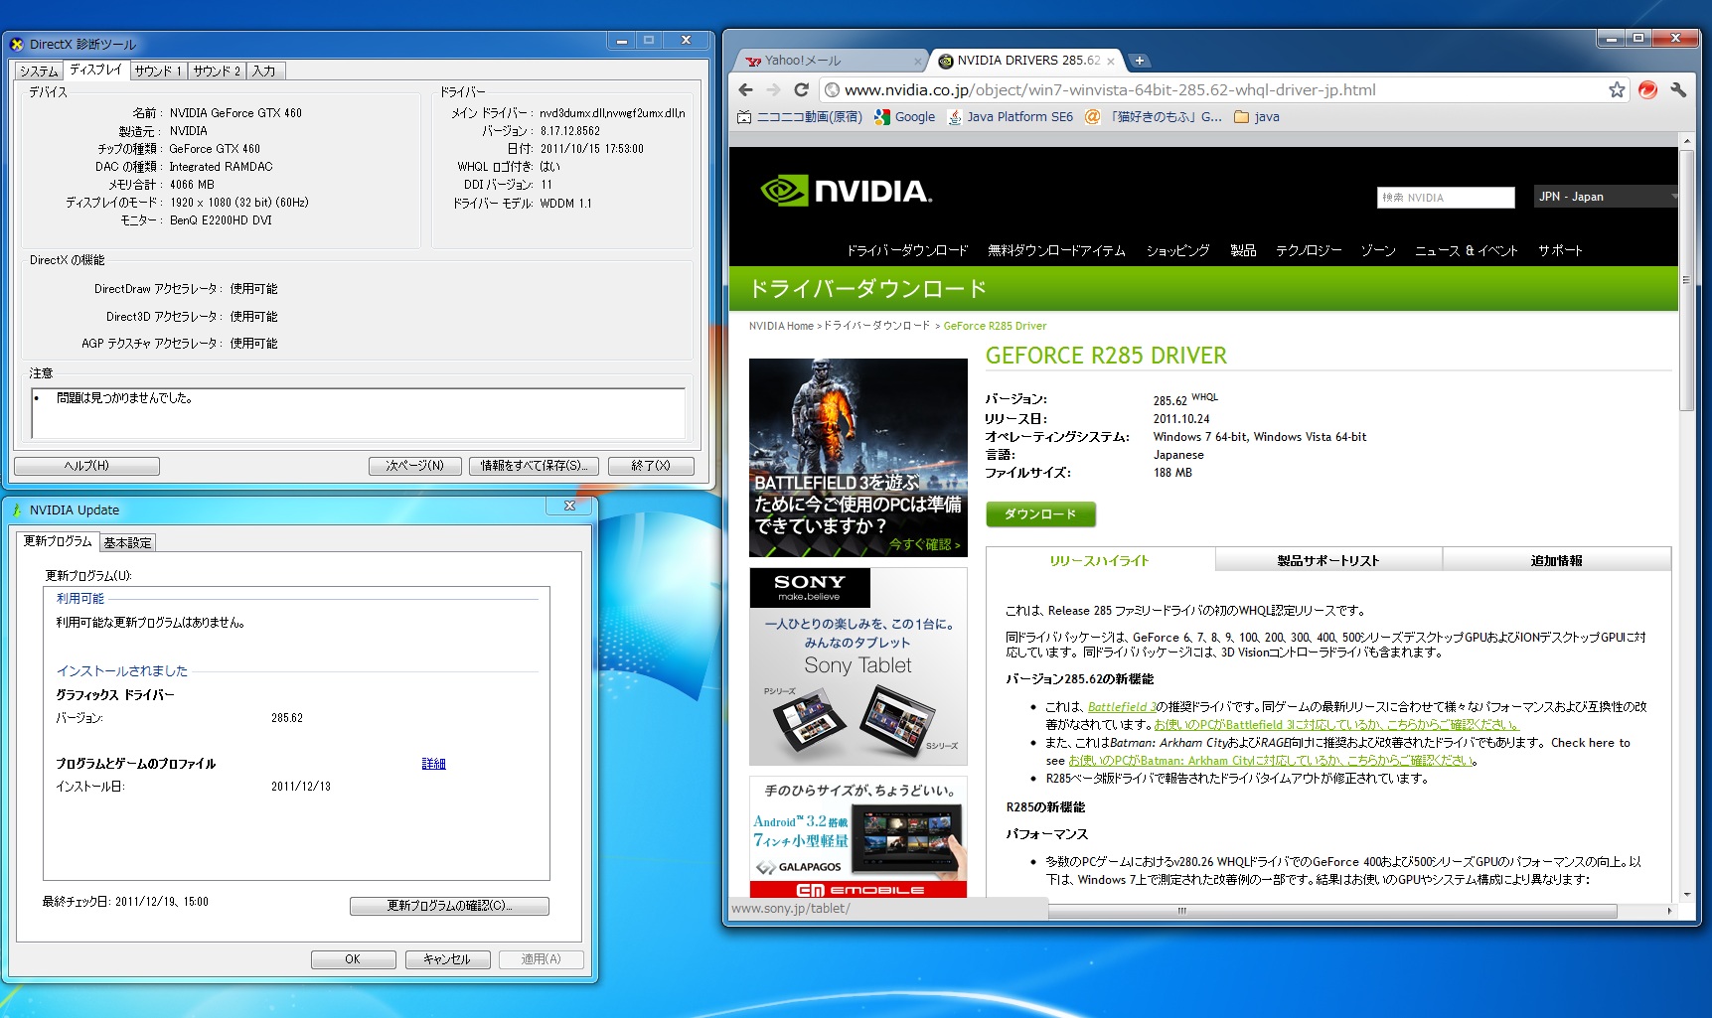1712x1018 pixels.
Task: Open the Chrome wrench settings menu
Action: tap(1678, 90)
